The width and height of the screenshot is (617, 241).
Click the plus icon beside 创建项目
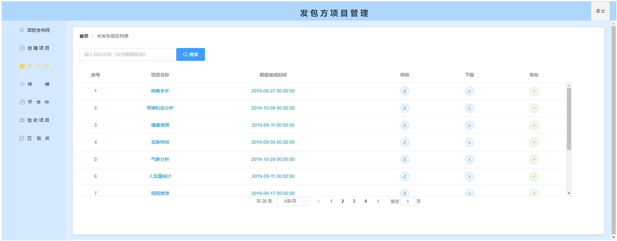click(x=22, y=48)
